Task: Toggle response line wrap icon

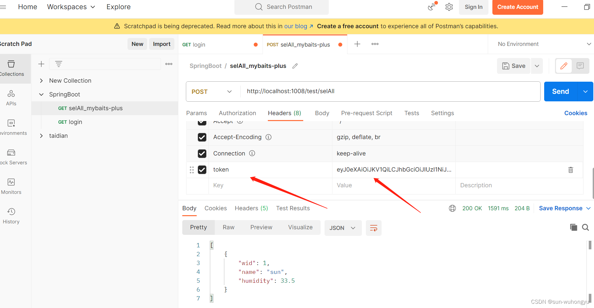Action: pos(374,228)
